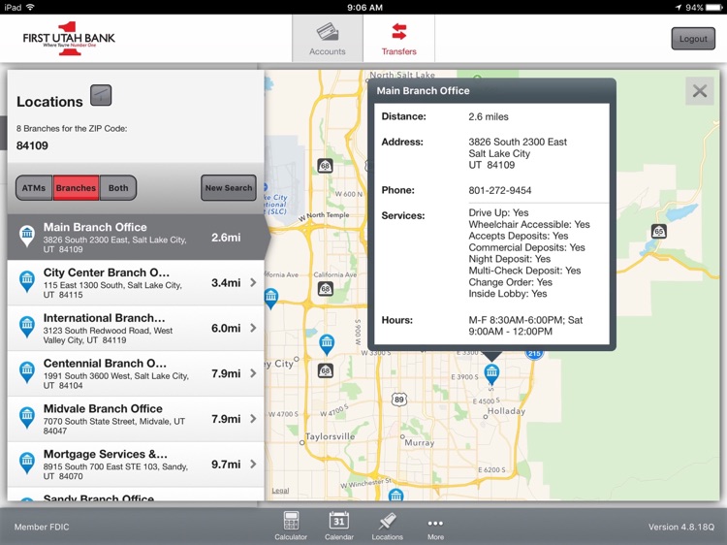The image size is (727, 545).
Task: Open the More menu
Action: click(x=435, y=528)
